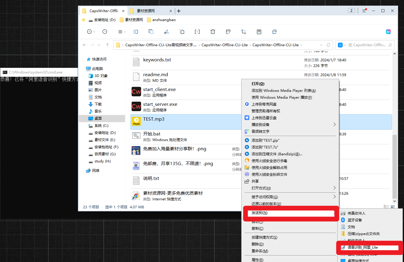
Task: Click the purple AI icon near the search box
Action: coord(388,32)
